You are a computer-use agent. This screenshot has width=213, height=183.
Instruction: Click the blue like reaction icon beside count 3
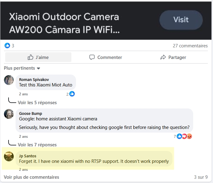coord(7,46)
